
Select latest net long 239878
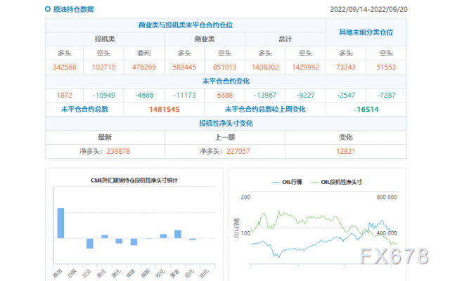(118, 152)
